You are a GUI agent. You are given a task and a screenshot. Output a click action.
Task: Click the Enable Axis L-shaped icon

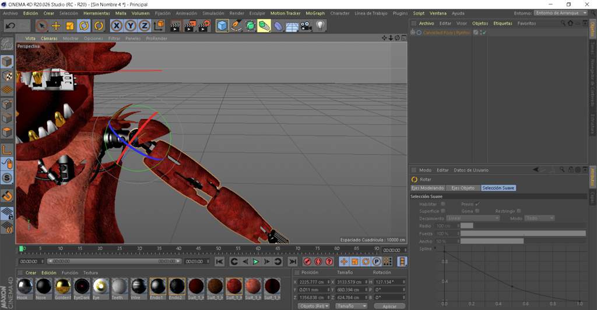pyautogui.click(x=7, y=149)
